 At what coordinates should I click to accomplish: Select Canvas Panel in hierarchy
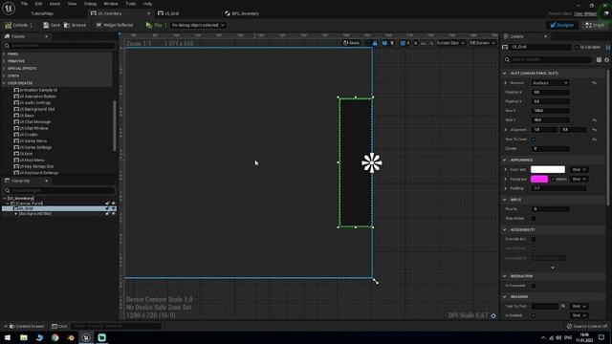[x=29, y=204]
